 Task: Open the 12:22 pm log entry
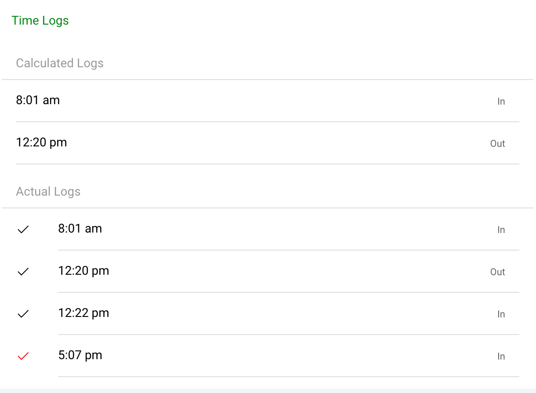click(x=83, y=313)
